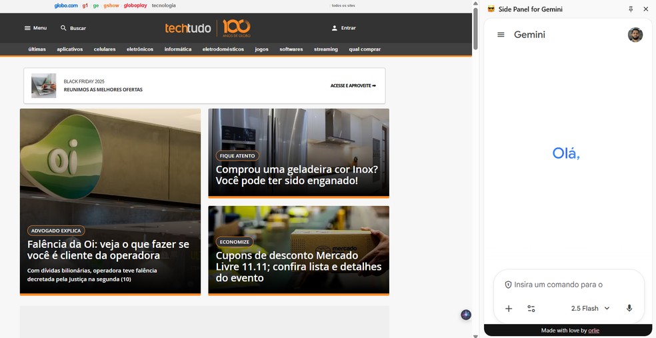
Task: Click the sunglasses emoji extension icon
Action: 491,9
